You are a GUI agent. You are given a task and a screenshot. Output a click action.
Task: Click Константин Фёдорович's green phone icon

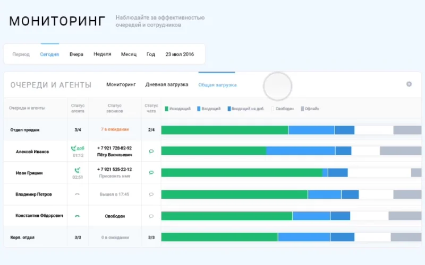click(x=77, y=216)
